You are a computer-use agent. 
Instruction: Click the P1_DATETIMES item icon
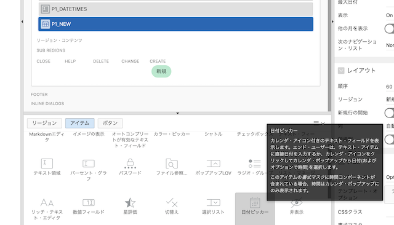(x=45, y=9)
